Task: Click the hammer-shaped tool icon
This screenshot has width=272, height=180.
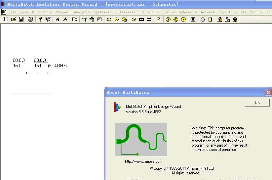Action: point(84,19)
